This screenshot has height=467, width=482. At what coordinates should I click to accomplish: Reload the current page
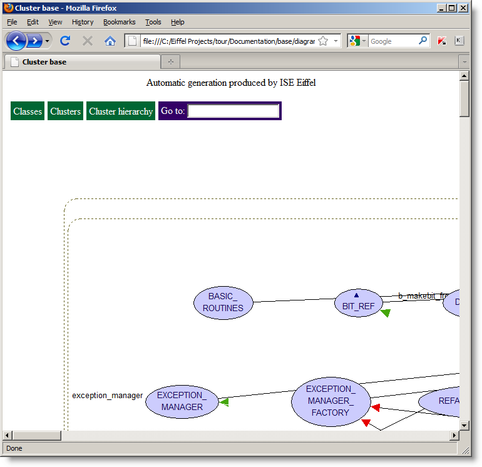[x=64, y=41]
